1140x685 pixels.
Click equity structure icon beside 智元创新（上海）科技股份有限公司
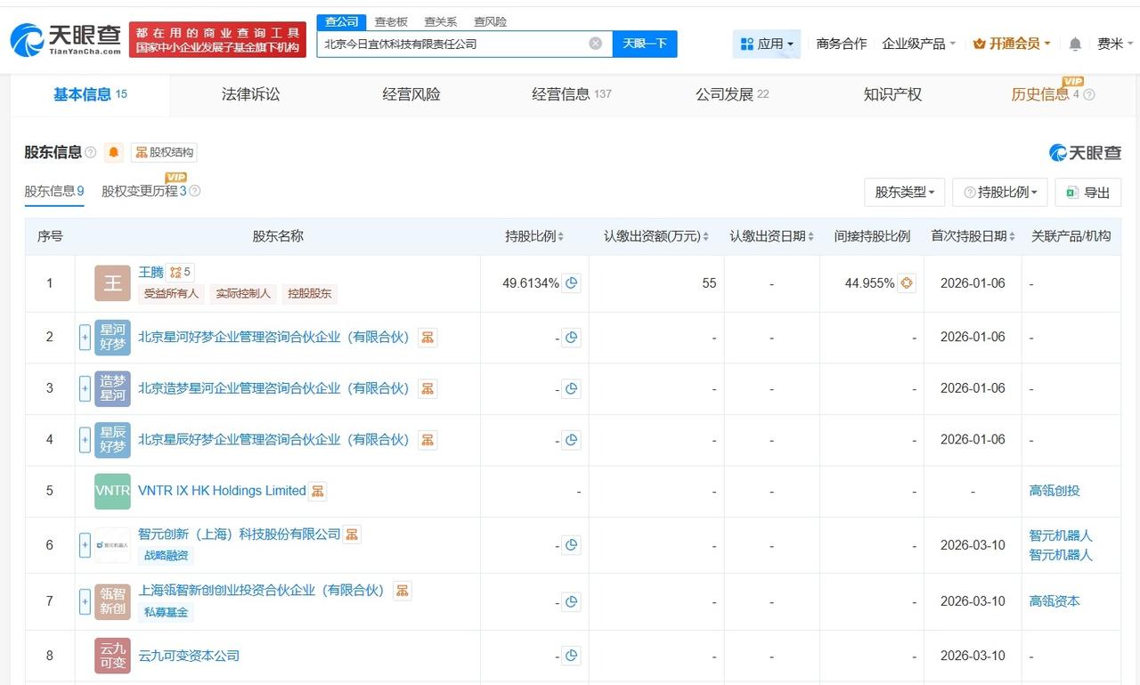[x=352, y=534]
